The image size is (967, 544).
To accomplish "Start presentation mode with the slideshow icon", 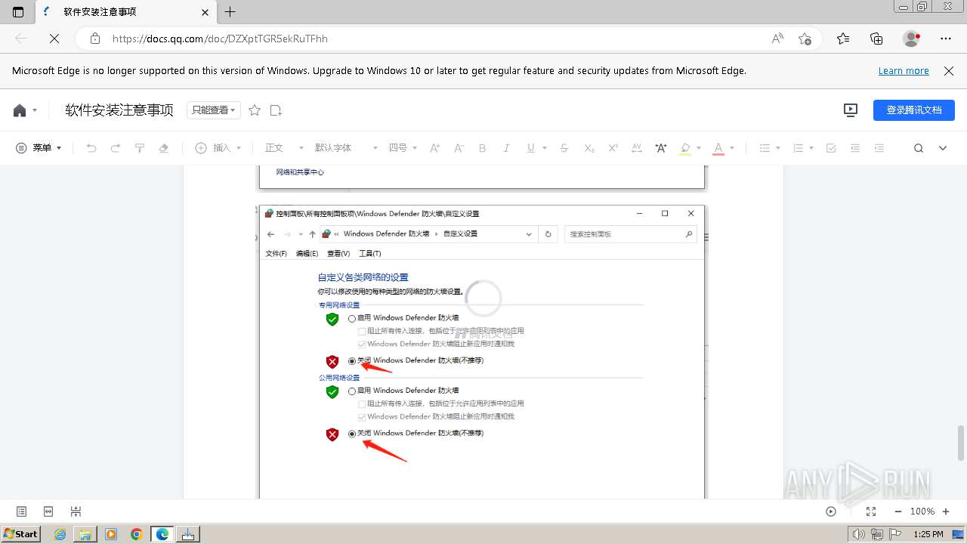I will click(x=851, y=110).
